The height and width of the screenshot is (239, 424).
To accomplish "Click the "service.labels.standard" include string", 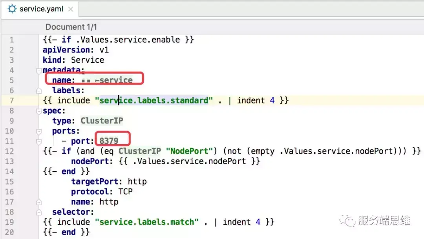I will [154, 101].
